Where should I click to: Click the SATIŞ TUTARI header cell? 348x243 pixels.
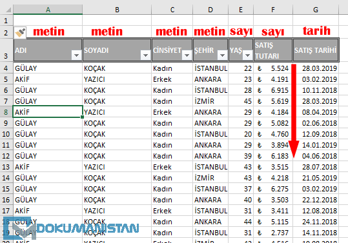(x=273, y=50)
